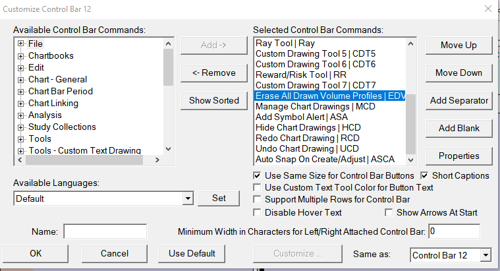Viewport: 500px width, 271px height.
Task: Click the Name text field
Action: point(105,231)
